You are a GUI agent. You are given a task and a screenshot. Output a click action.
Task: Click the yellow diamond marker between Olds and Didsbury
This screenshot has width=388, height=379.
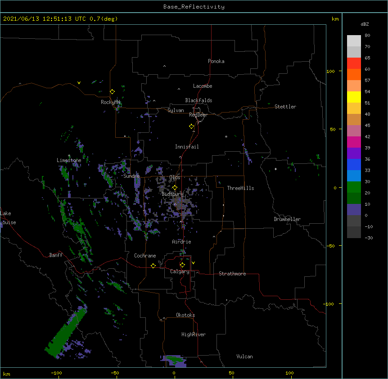point(175,188)
